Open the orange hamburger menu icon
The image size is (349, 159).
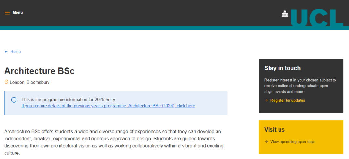(x=7, y=13)
